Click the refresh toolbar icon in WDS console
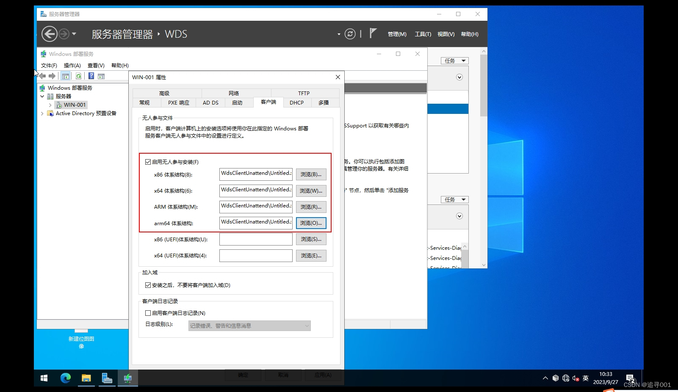 point(78,76)
